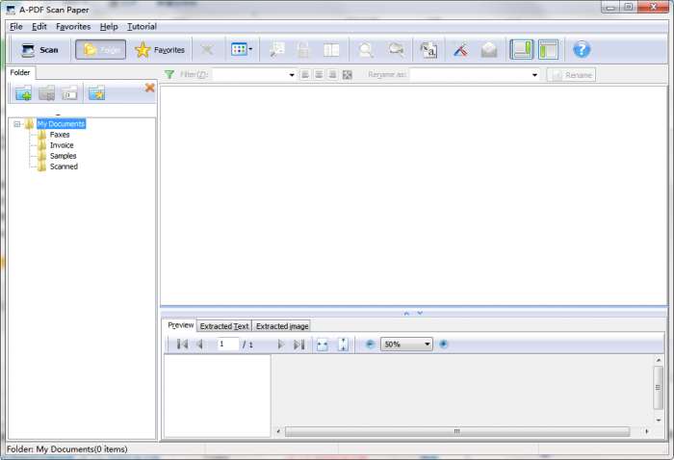Switch to the Extracted Text tab
The width and height of the screenshot is (674, 460).
(223, 326)
